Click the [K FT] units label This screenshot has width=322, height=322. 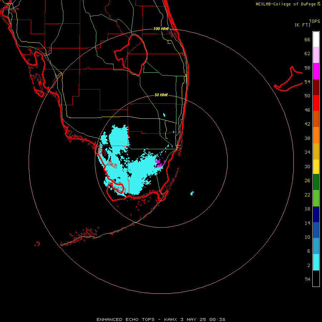[302, 25]
